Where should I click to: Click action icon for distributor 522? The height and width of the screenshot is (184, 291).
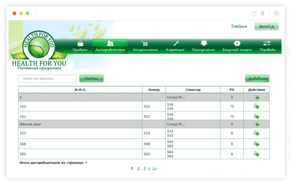click(x=256, y=106)
